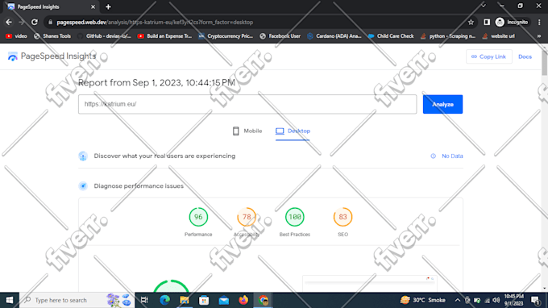The image size is (548, 308).
Task: Click the PageSpeed Insights logo
Action: pos(52,56)
